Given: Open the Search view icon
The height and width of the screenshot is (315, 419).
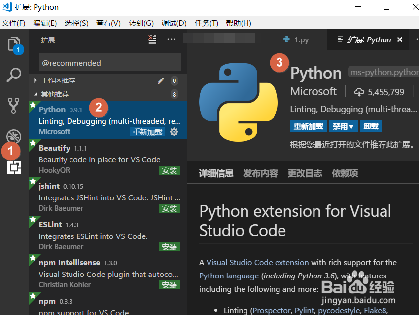Looking at the screenshot, I should point(14,75).
